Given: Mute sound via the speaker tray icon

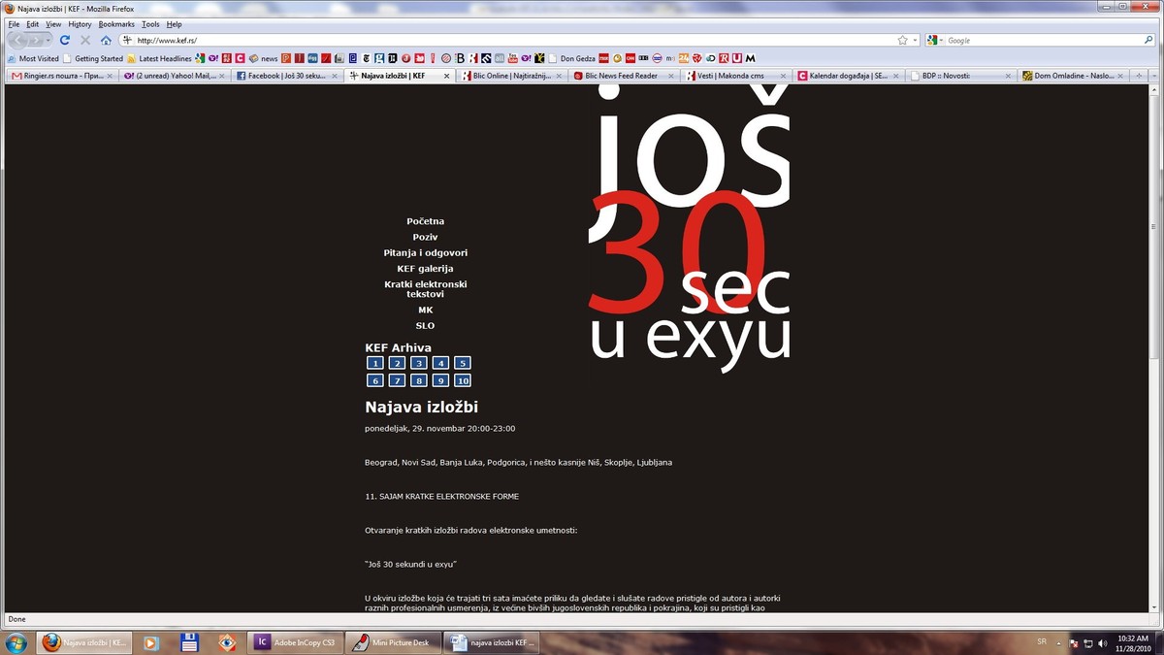Looking at the screenshot, I should point(1104,643).
